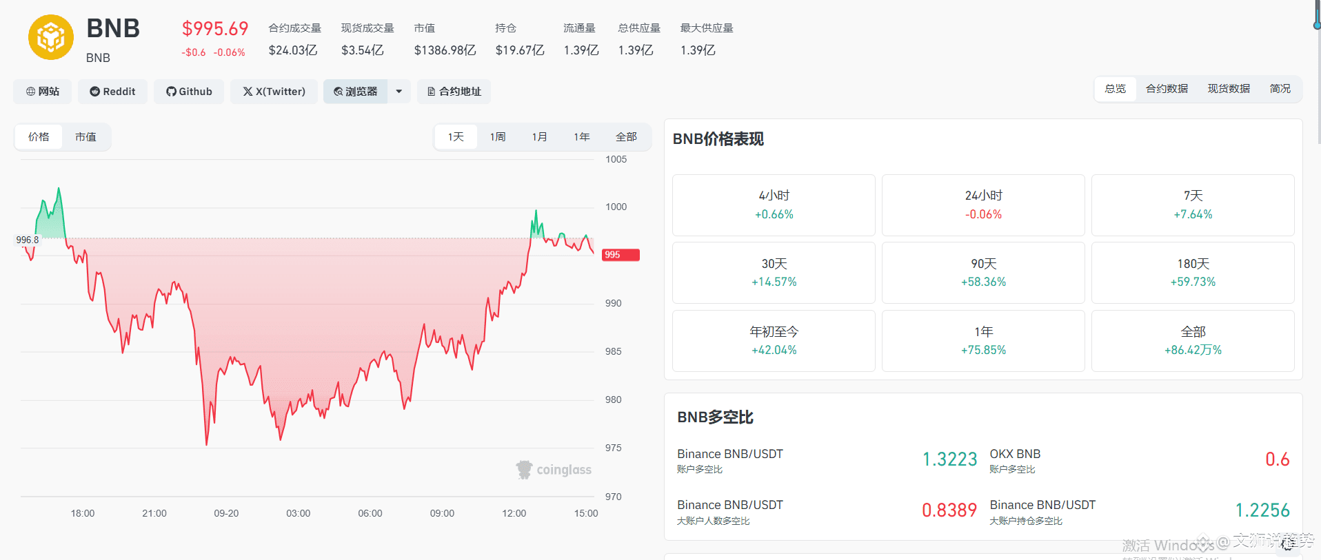Set chart range to 1年
The width and height of the screenshot is (1321, 560).
[x=582, y=137]
